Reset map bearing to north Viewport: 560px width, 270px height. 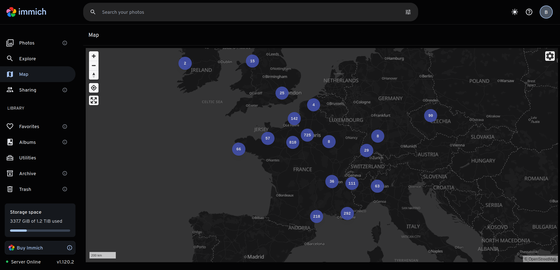94,75
